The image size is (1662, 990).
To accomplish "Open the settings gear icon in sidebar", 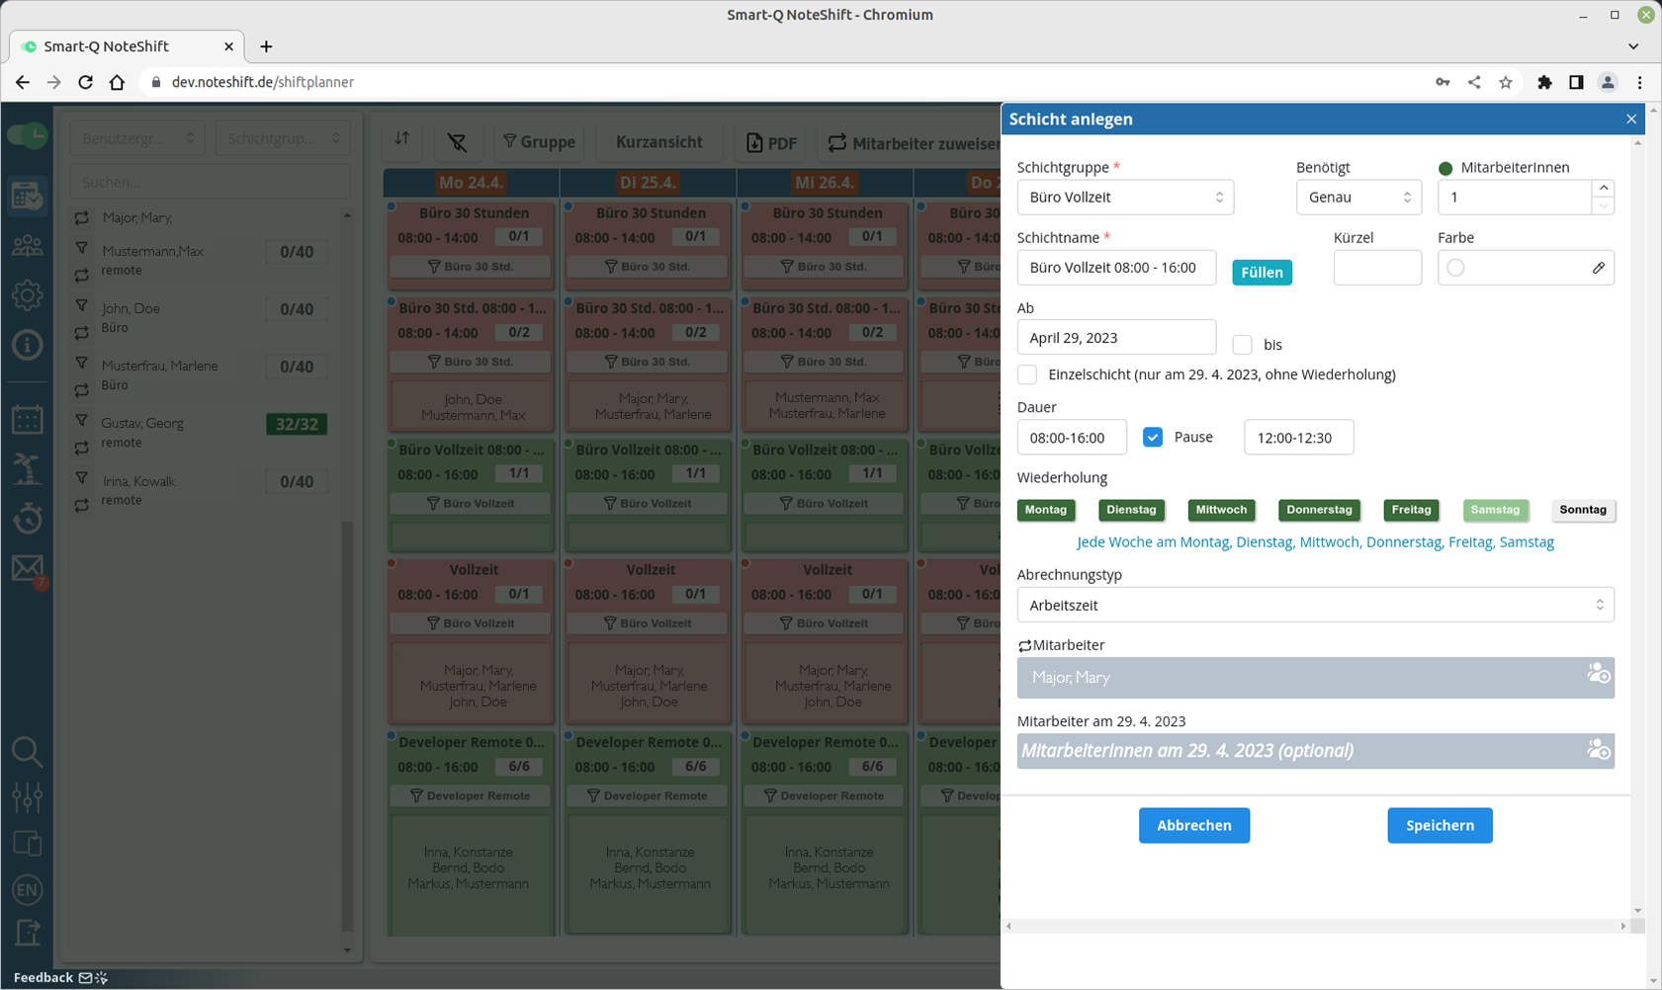I will click(27, 294).
